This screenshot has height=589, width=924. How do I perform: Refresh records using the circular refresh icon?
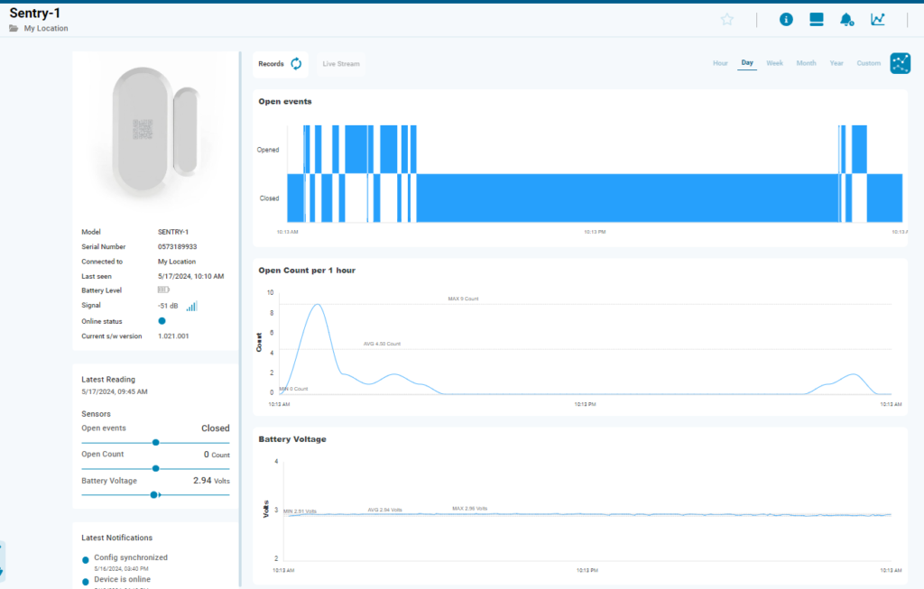(x=298, y=63)
